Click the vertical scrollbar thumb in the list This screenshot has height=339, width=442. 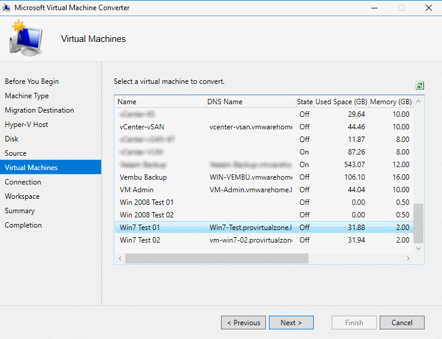click(x=418, y=223)
